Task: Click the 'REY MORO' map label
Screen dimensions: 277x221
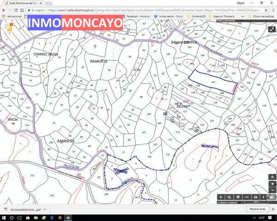Action: (181, 105)
